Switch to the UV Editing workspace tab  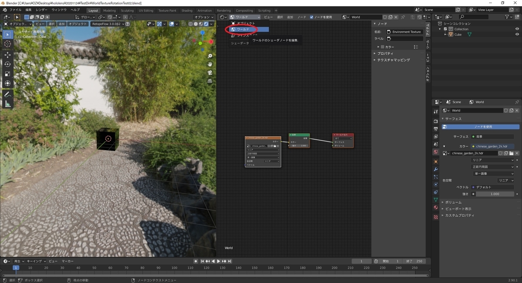click(x=146, y=10)
